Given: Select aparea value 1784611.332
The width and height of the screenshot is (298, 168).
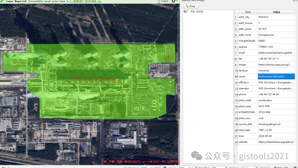Looking at the screenshot, I should 276,47.
